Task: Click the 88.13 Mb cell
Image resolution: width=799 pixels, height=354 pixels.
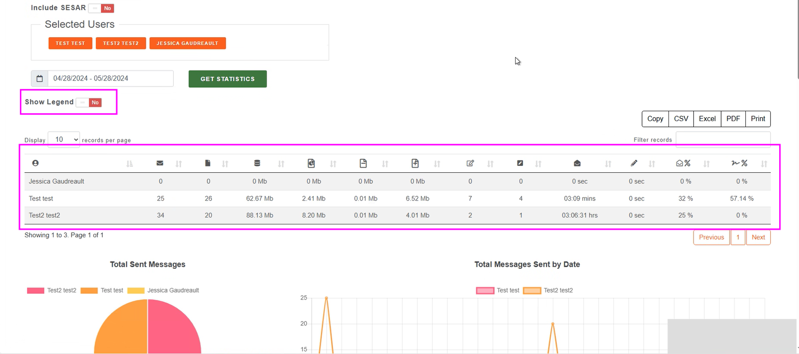Action: [x=260, y=215]
